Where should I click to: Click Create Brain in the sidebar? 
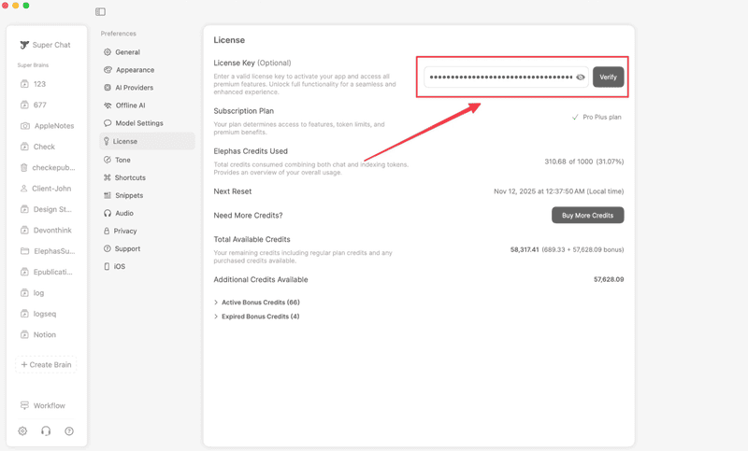pos(46,365)
